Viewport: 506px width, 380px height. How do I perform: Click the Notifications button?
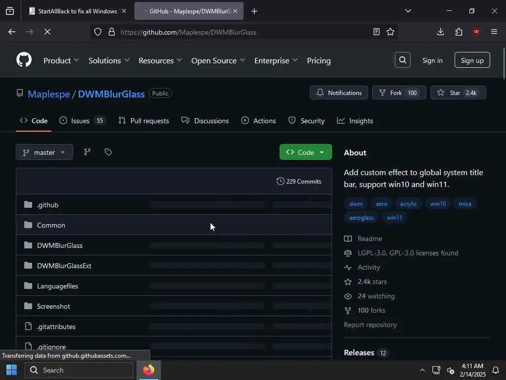[339, 93]
